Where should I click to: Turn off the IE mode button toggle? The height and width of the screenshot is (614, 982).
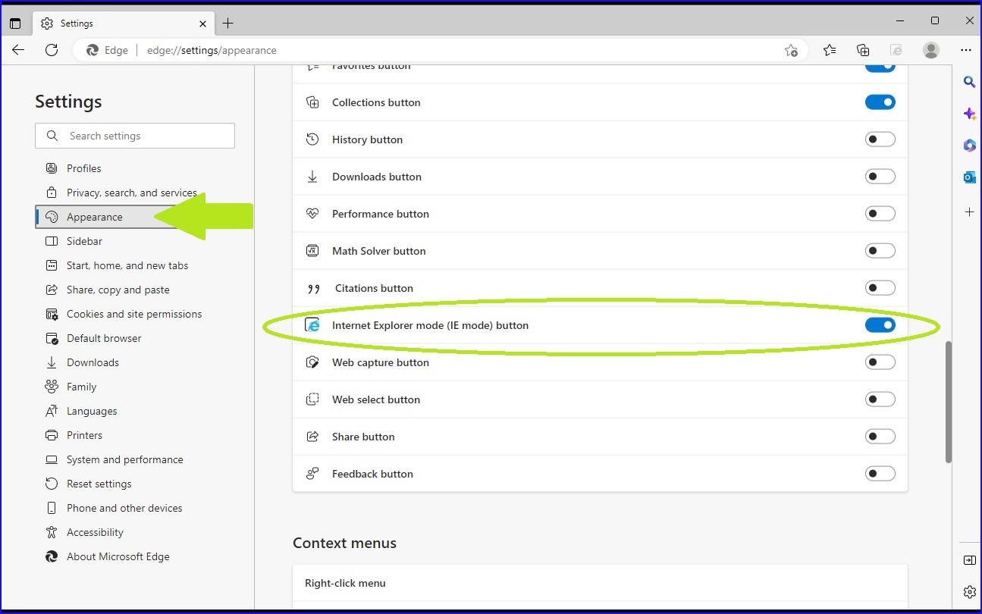(880, 325)
